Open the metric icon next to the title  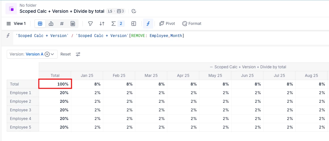click(x=12, y=9)
